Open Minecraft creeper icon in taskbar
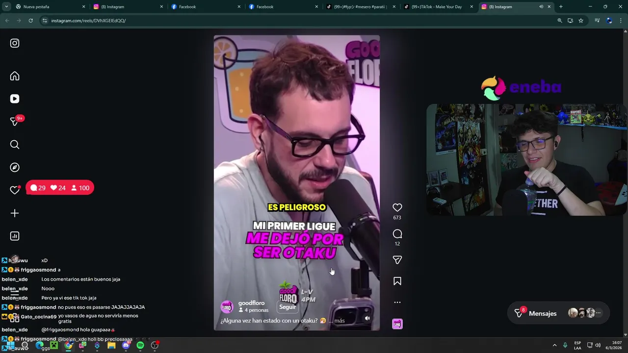 click(x=54, y=345)
